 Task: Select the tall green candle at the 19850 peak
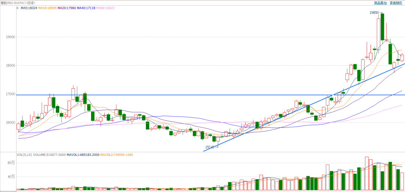click(382, 27)
